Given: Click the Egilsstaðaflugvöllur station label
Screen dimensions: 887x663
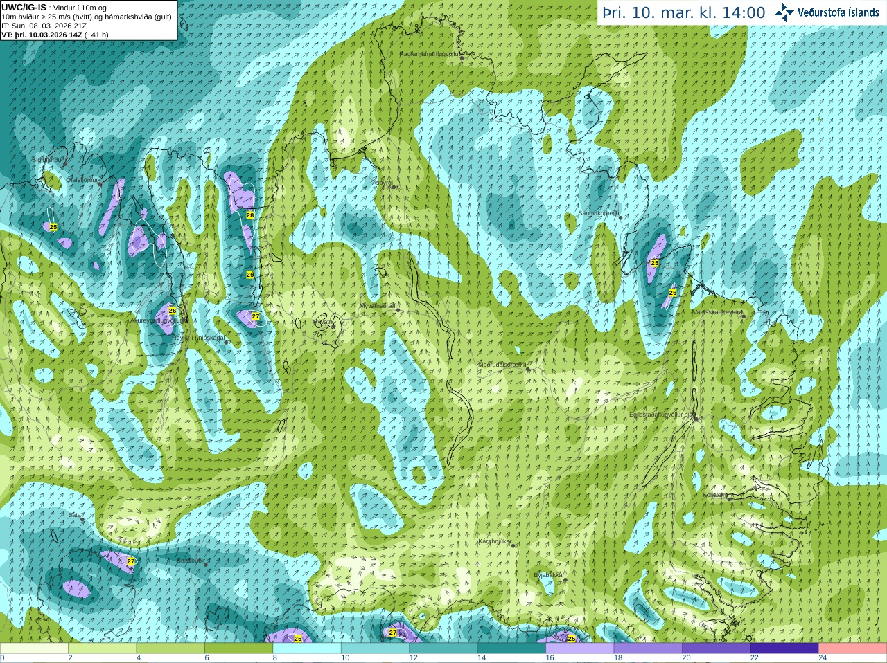Looking at the screenshot, I should 662,415.
